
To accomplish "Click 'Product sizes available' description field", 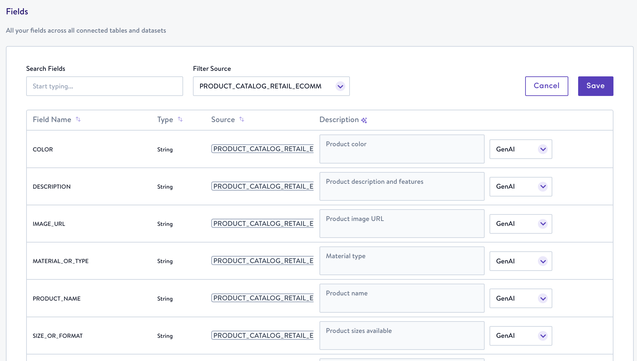I will coord(402,336).
